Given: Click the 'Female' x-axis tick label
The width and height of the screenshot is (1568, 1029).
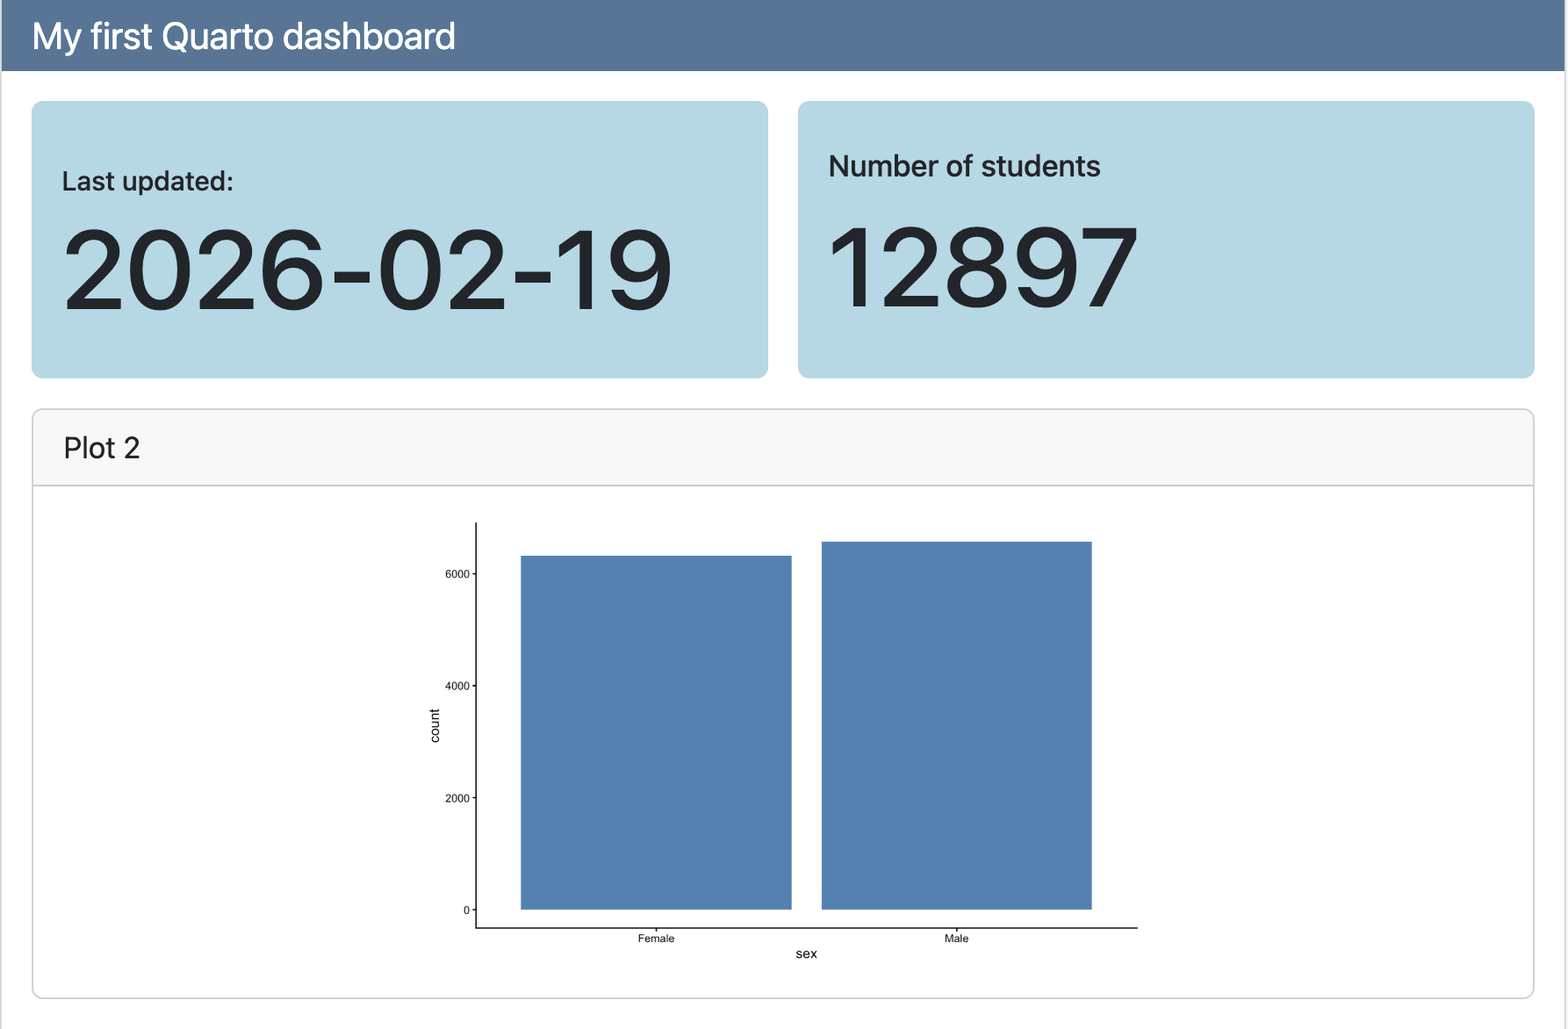Looking at the screenshot, I should (x=656, y=939).
